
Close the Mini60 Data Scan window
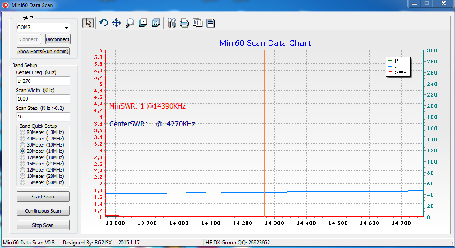(443, 3)
